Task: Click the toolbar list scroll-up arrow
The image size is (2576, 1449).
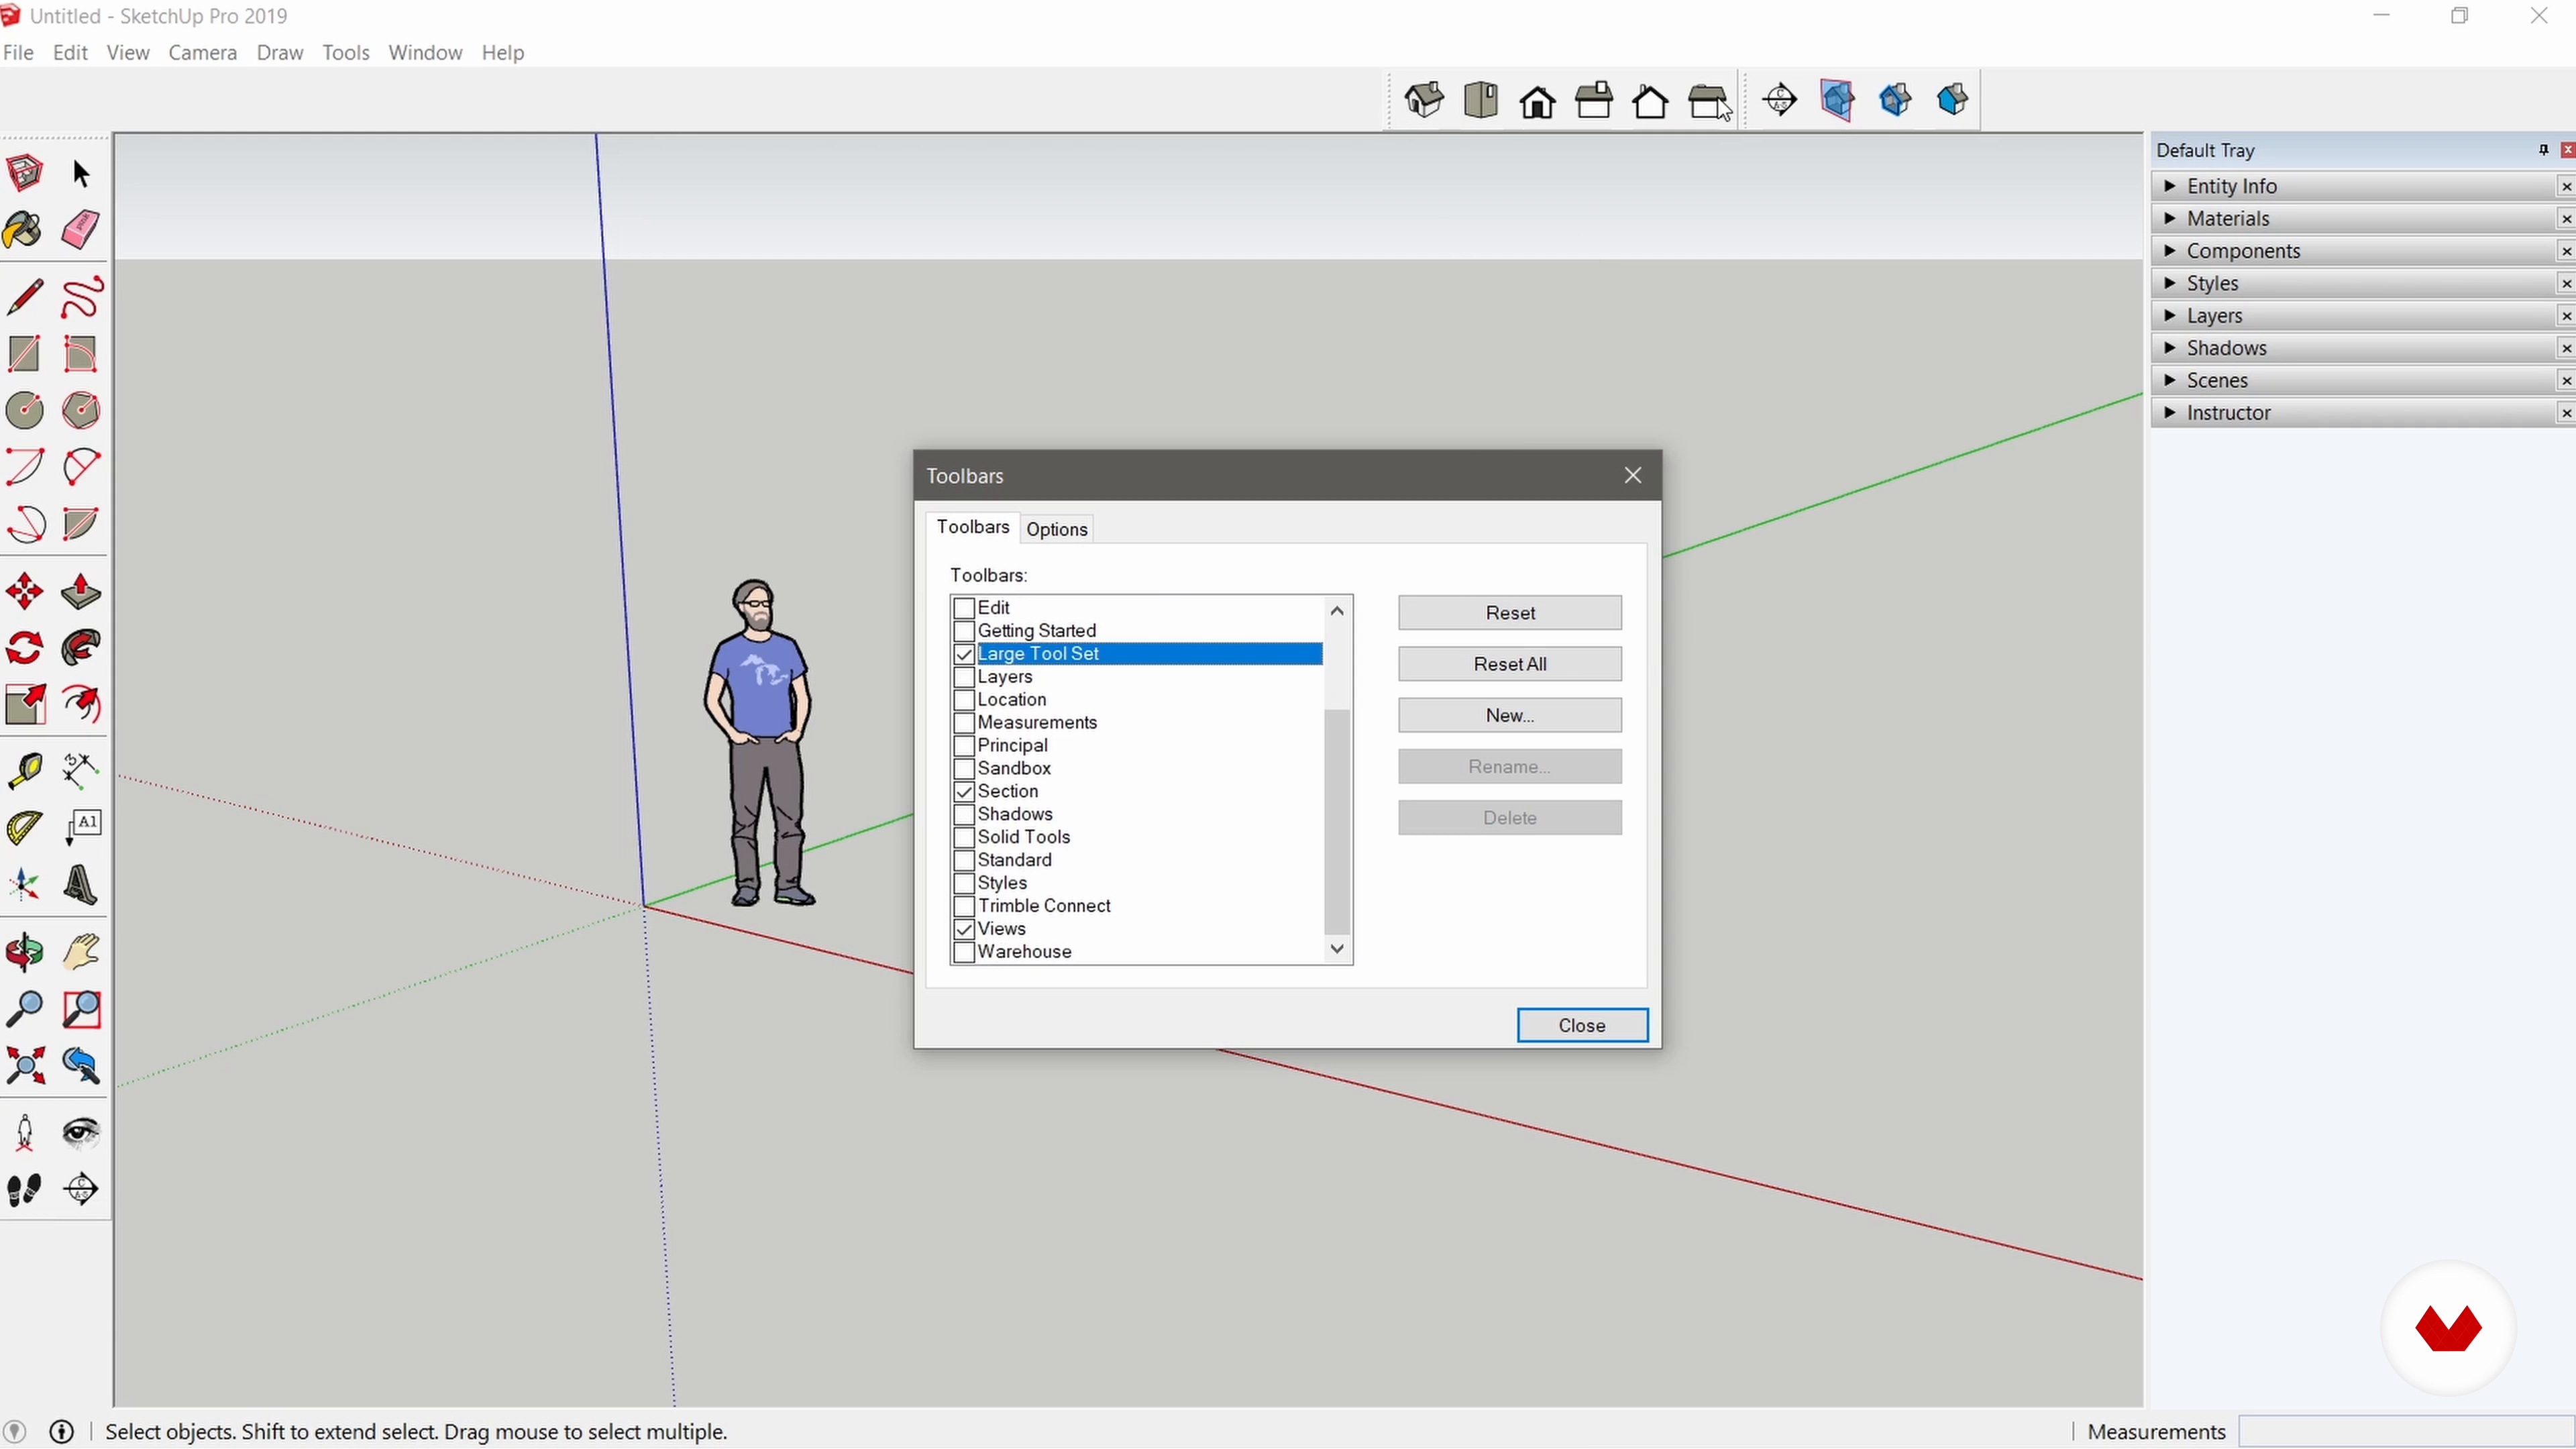Action: [1337, 610]
